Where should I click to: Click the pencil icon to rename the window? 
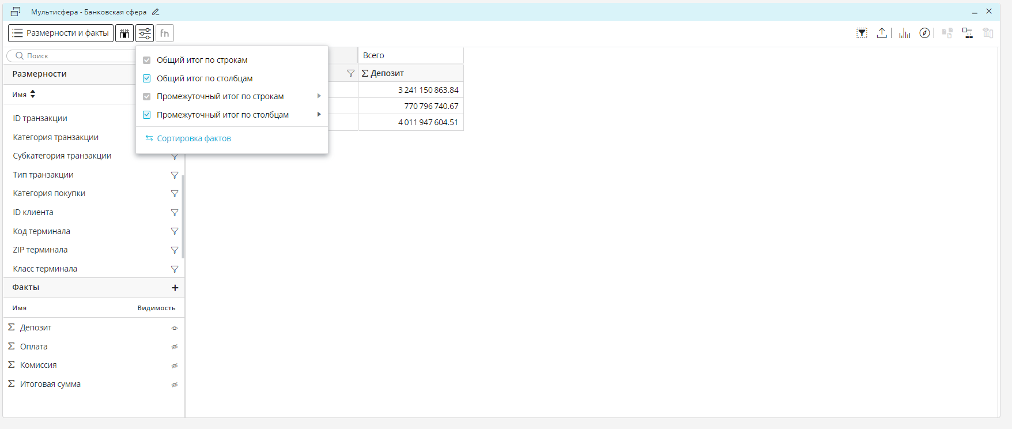pos(156,12)
